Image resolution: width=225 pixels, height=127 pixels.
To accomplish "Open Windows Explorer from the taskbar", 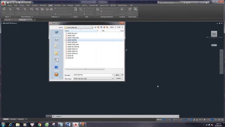I will tap(18, 125).
